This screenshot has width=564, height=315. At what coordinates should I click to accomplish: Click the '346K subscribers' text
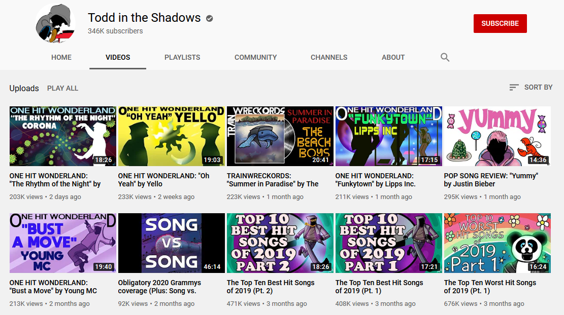tap(115, 31)
